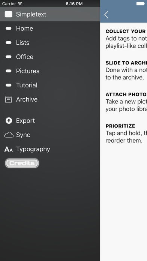Viewport: 147px width, 261px height.
Task: Click the Sync cloud icon
Action: coord(9,135)
